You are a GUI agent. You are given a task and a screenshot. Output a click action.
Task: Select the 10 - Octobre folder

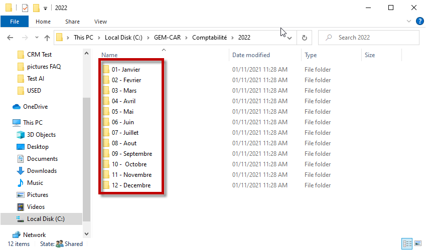tap(129, 164)
